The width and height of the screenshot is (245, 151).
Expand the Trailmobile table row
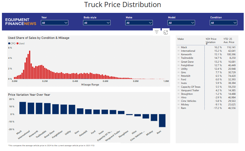click(x=179, y=58)
